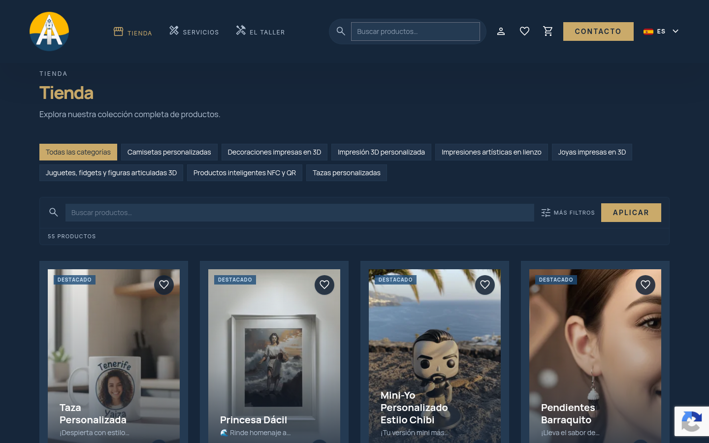Open the Pendientes Barraquito product title
The width and height of the screenshot is (709, 443).
[x=568, y=414]
